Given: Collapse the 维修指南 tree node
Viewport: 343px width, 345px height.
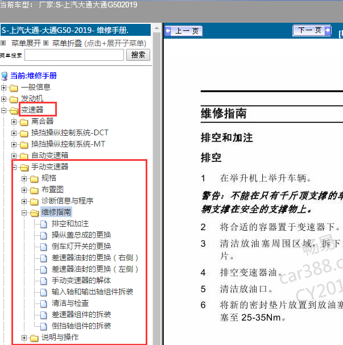Looking at the screenshot, I should click(x=24, y=213).
